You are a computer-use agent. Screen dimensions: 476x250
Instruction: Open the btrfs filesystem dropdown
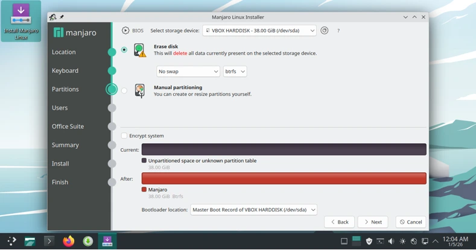click(x=235, y=72)
